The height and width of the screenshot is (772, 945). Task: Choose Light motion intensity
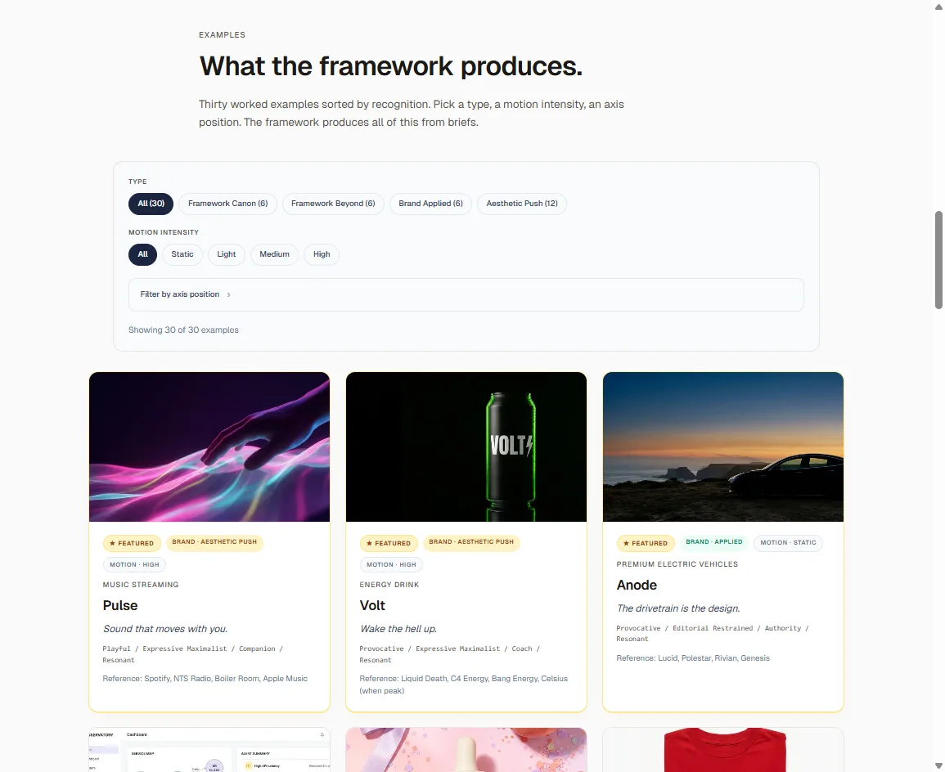point(227,254)
